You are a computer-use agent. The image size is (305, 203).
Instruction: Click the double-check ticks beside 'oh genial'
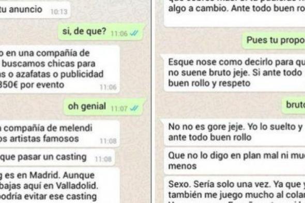(x=134, y=108)
